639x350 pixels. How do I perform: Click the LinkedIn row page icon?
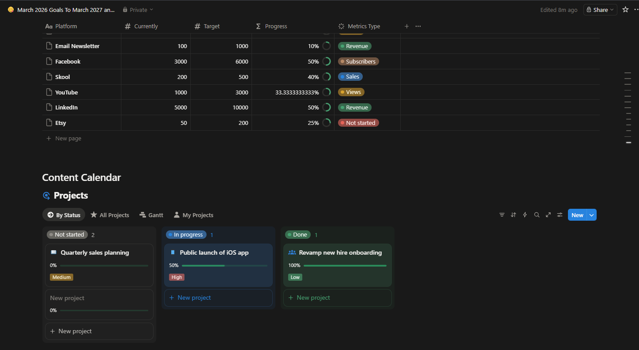(49, 107)
